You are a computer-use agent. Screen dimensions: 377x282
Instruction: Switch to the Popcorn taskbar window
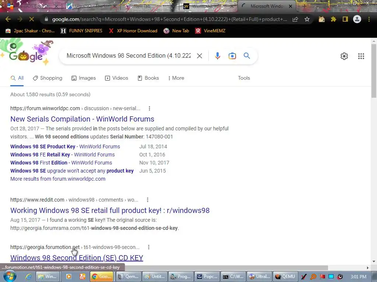207,276
